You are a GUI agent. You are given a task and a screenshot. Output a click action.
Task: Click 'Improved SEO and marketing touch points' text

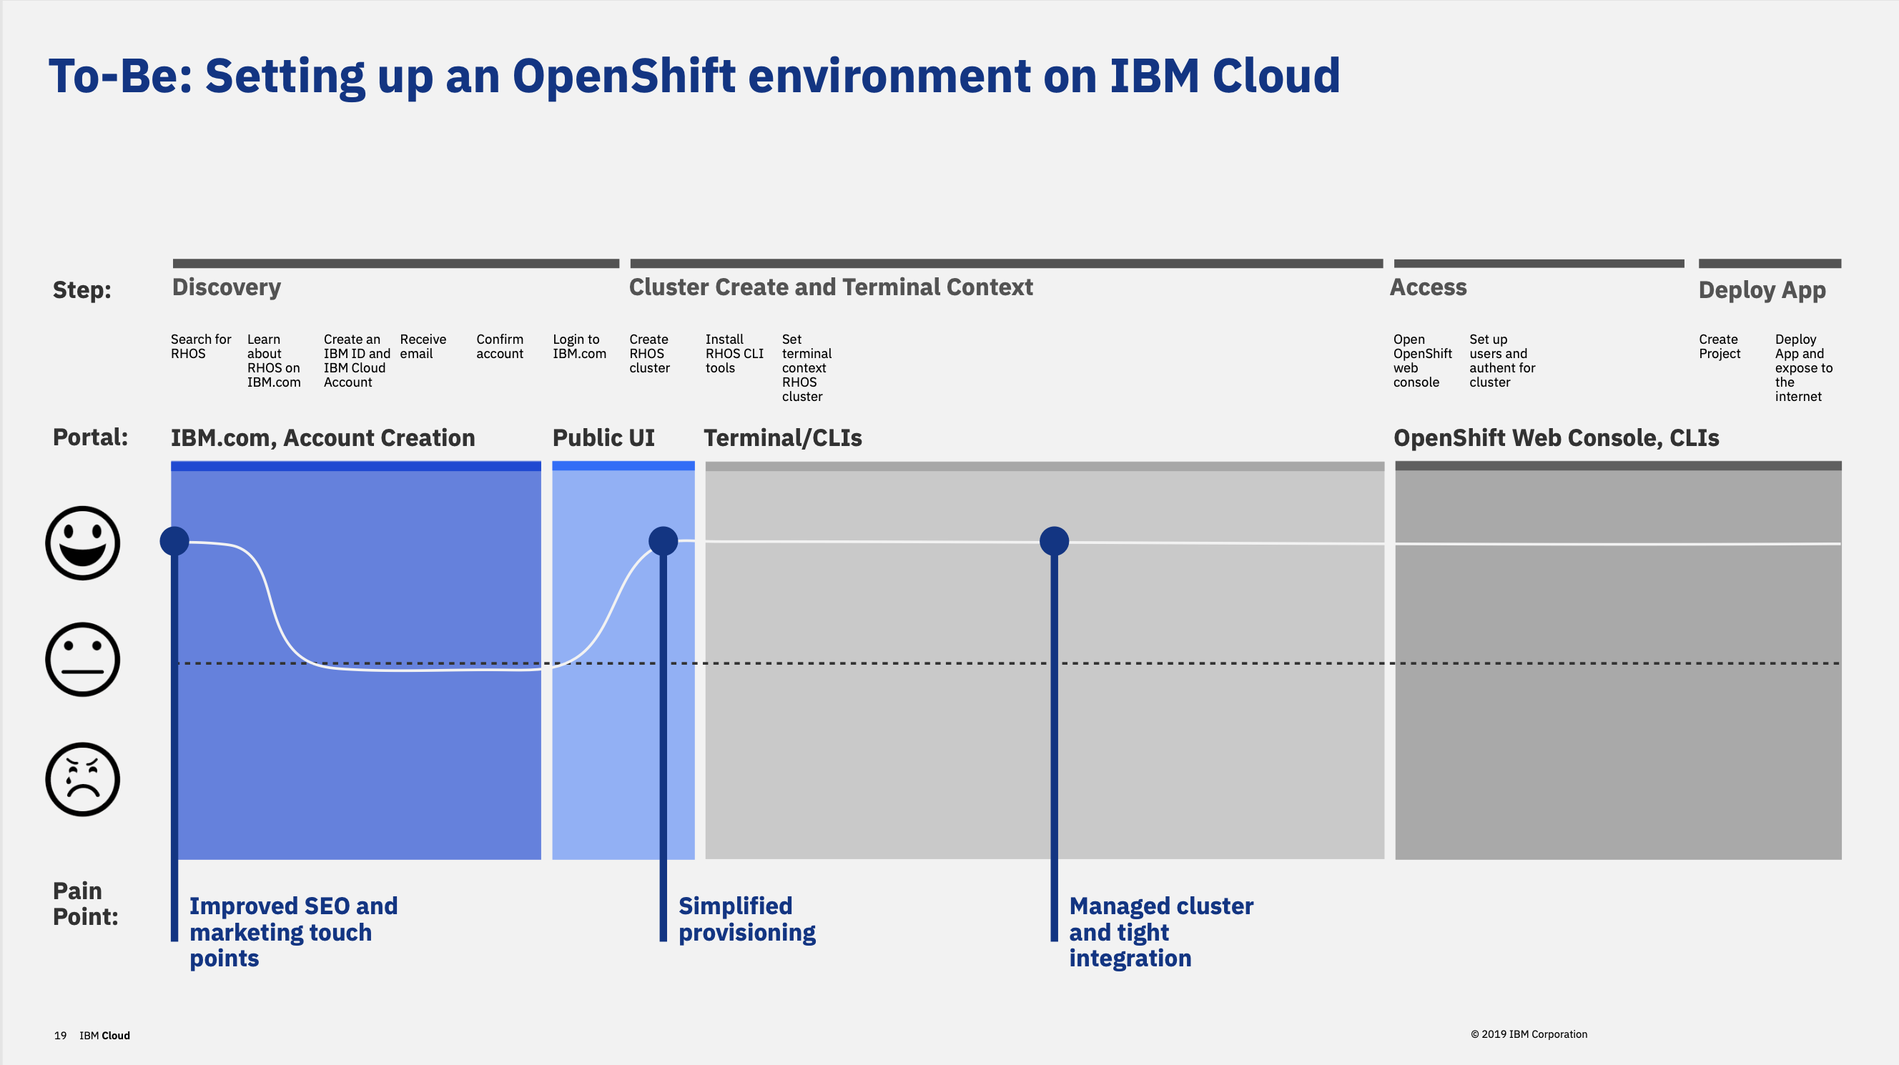(x=293, y=931)
